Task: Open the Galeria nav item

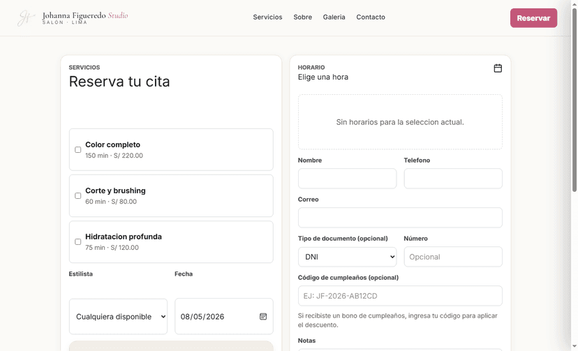Action: [x=334, y=17]
